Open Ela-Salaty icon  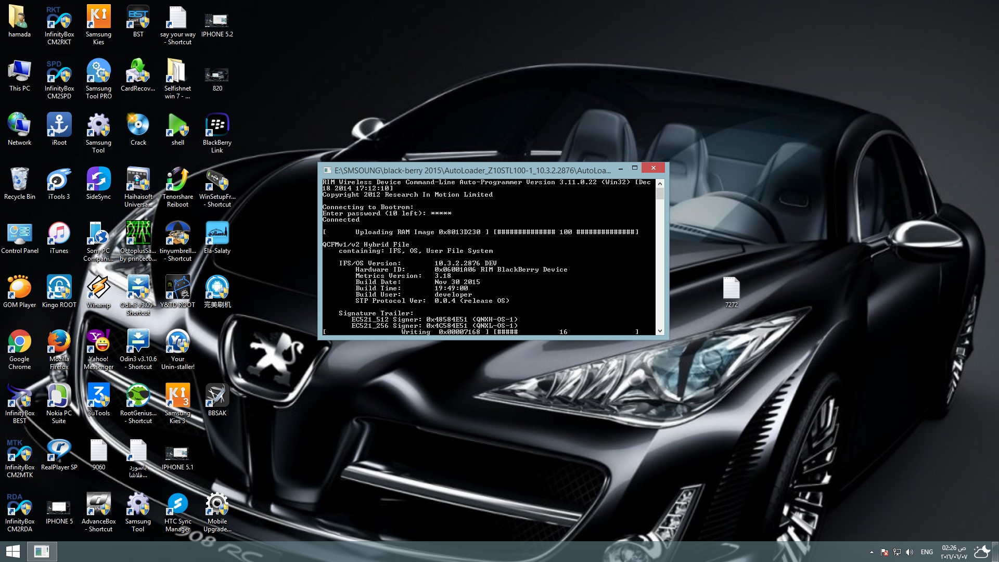pos(217,238)
